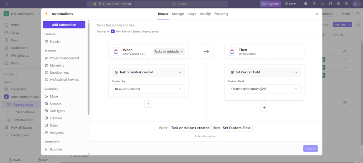Open the apps grid icon
The width and height of the screenshot is (363, 163).
coord(347,4)
